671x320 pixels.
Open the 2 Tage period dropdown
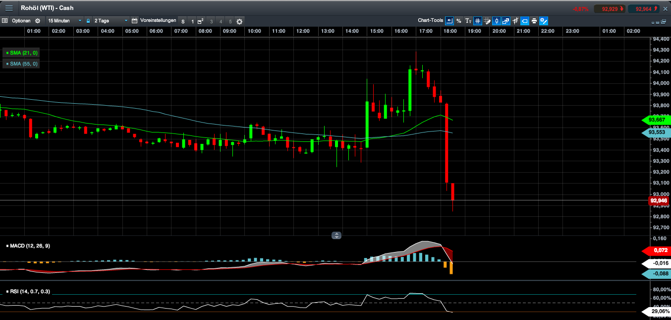[x=111, y=21]
